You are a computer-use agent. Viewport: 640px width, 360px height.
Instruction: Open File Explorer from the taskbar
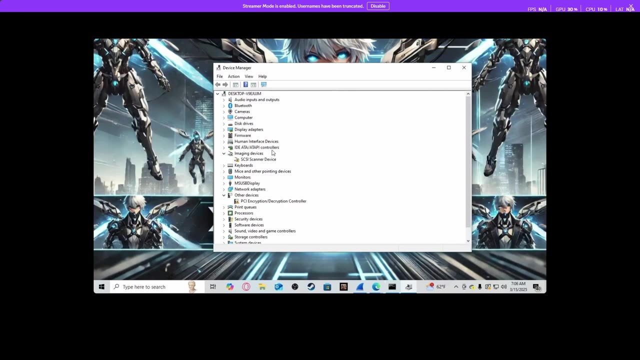pos(262,286)
